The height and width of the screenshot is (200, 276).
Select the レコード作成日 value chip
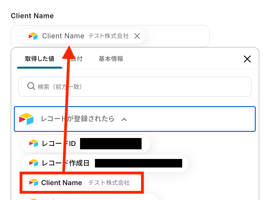click(x=105, y=163)
